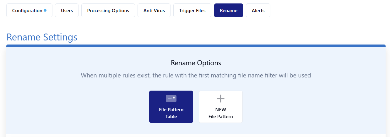390x137 pixels.
Task: Click the 'NEW' text on the pattern button
Action: [220, 110]
